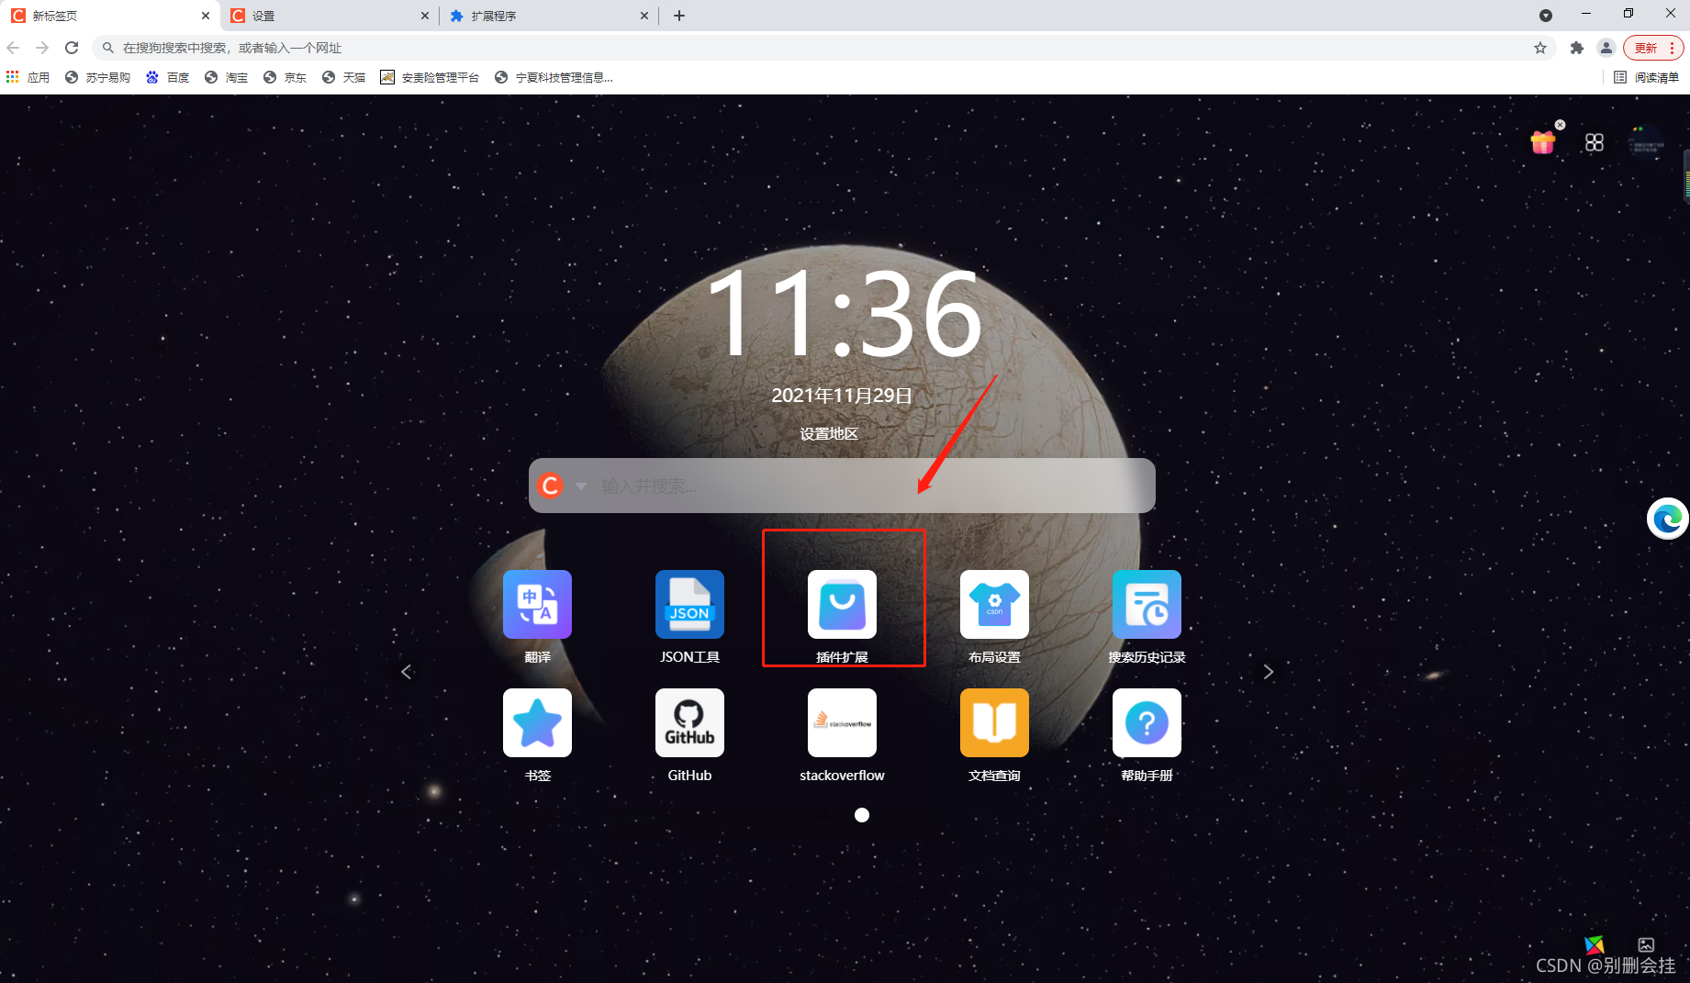
Task: Switch to the 设置 tab
Action: pos(329,16)
